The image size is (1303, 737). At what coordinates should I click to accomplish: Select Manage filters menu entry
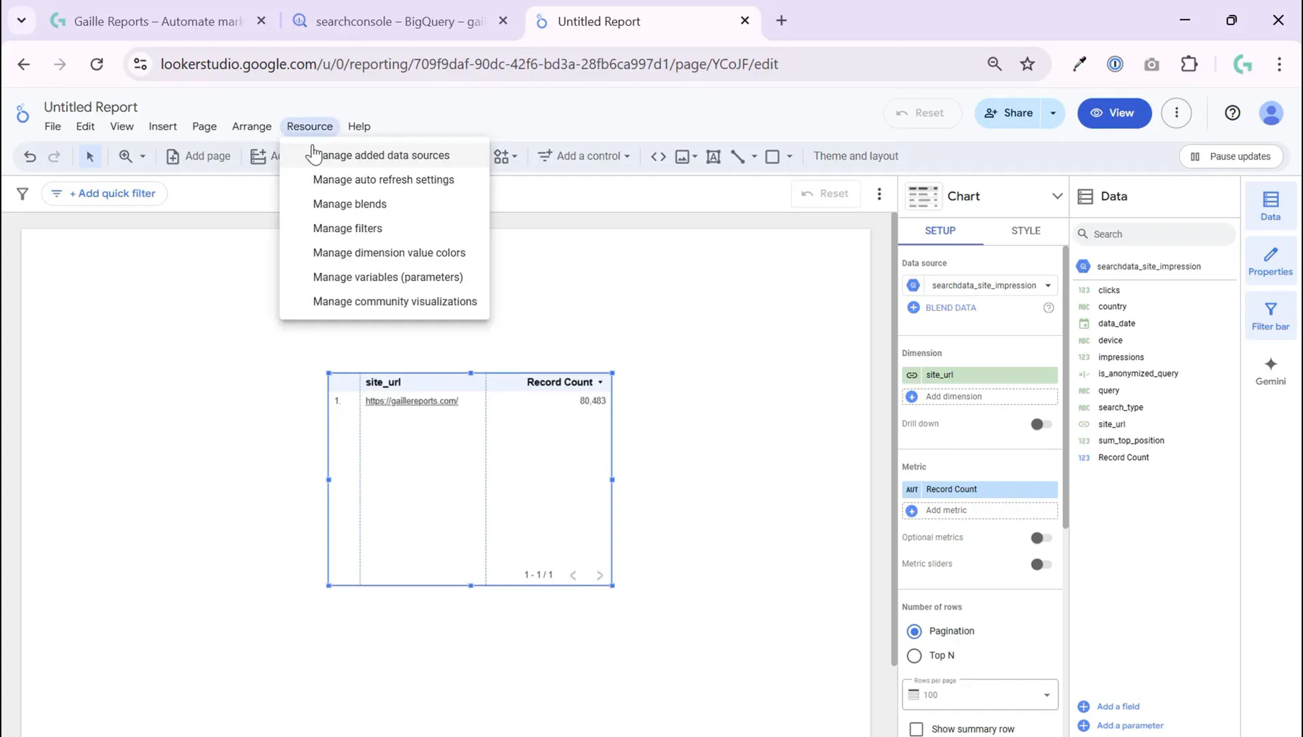384,229
